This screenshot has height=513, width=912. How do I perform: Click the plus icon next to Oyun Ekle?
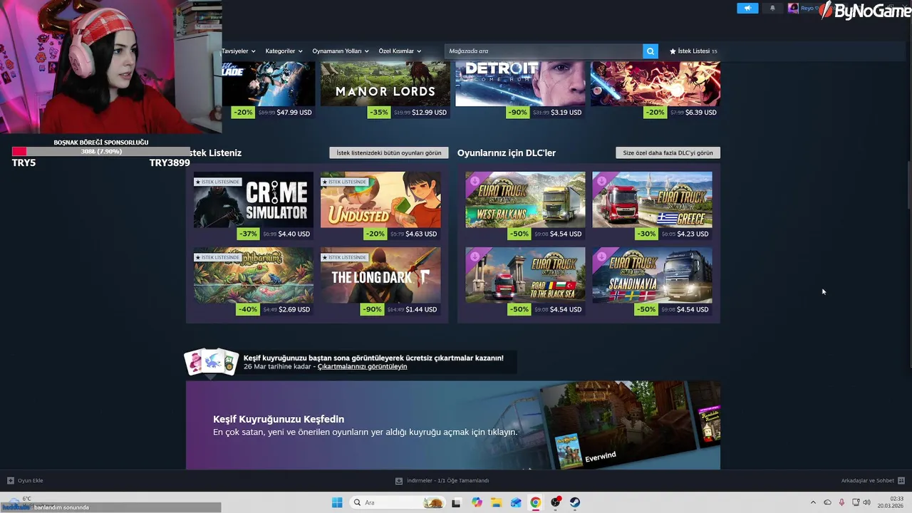tap(11, 480)
